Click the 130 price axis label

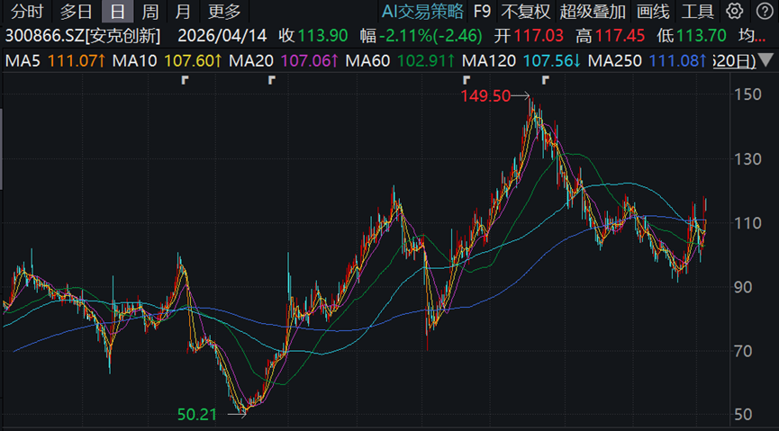point(748,159)
